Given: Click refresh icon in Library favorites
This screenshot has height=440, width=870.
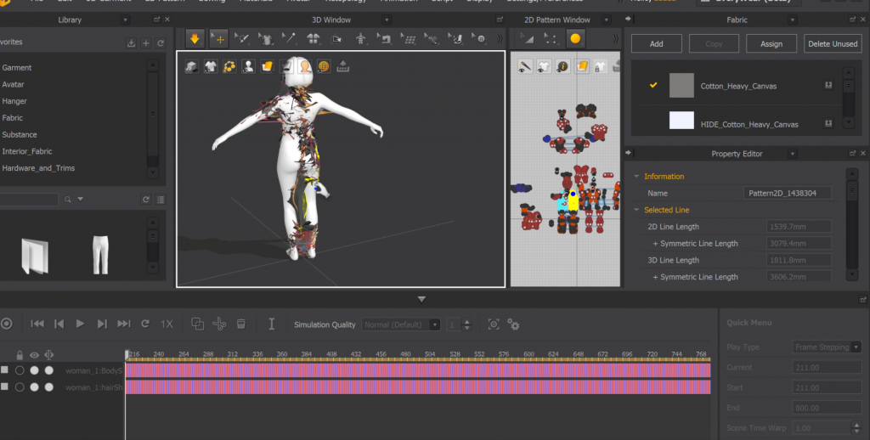Looking at the screenshot, I should click(160, 42).
